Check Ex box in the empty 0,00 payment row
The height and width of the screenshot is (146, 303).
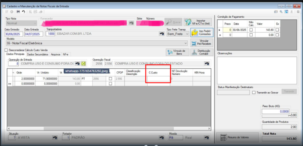277,35
